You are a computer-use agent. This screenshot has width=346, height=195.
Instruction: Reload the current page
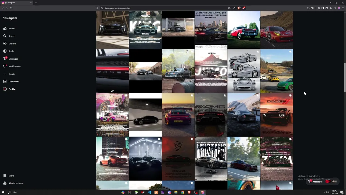11,8
